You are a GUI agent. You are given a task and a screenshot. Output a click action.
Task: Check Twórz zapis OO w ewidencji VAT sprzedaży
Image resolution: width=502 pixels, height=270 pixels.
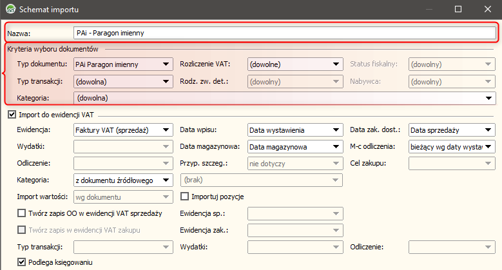tap(22, 213)
